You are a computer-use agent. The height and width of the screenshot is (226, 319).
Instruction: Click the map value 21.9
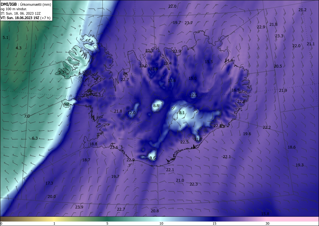[x=283, y=91]
